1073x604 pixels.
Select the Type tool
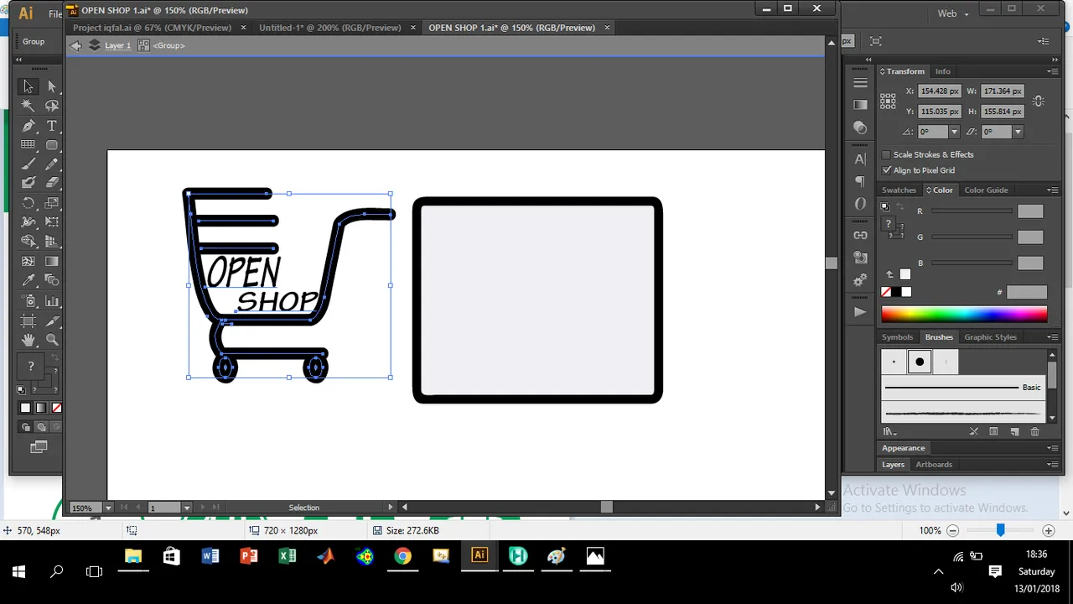coord(52,126)
